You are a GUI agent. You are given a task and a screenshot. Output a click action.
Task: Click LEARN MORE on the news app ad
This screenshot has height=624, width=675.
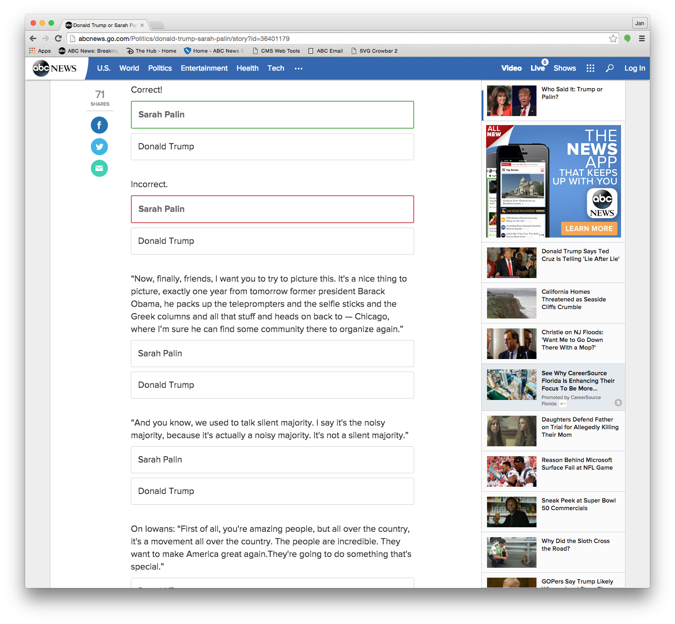[x=589, y=229]
